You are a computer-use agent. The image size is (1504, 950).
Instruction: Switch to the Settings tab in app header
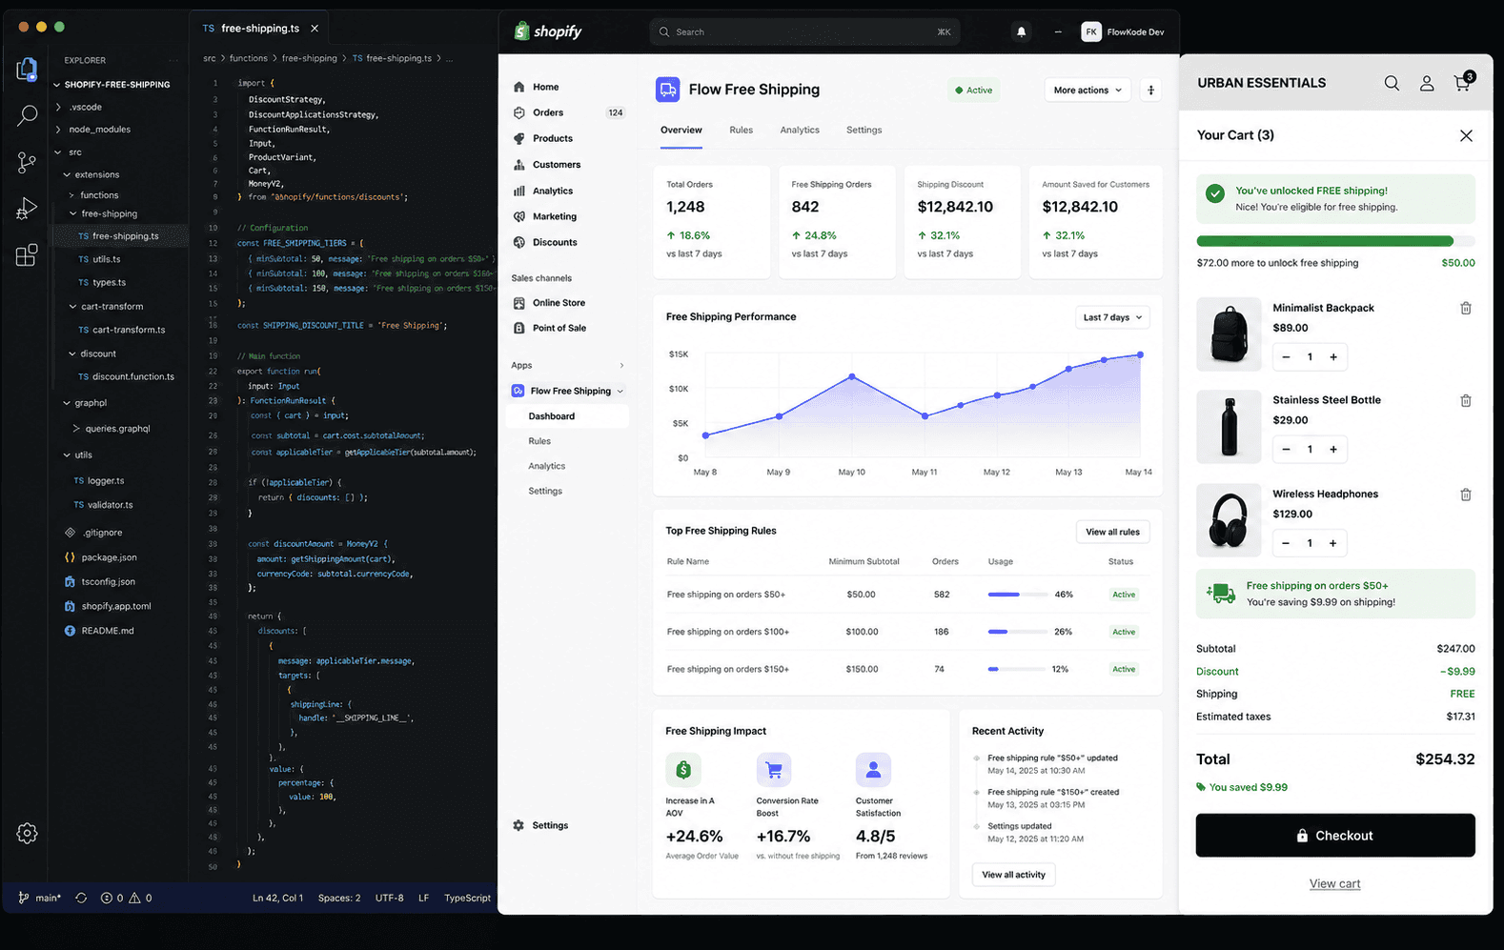864,130
